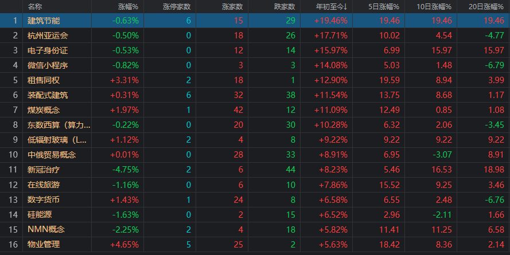This screenshot has height=255, width=510.
Task: Open the 租售同权 sector entry
Action: coord(44,80)
